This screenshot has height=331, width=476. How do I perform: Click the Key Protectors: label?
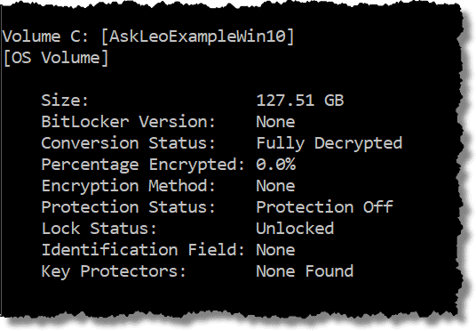click(x=114, y=271)
